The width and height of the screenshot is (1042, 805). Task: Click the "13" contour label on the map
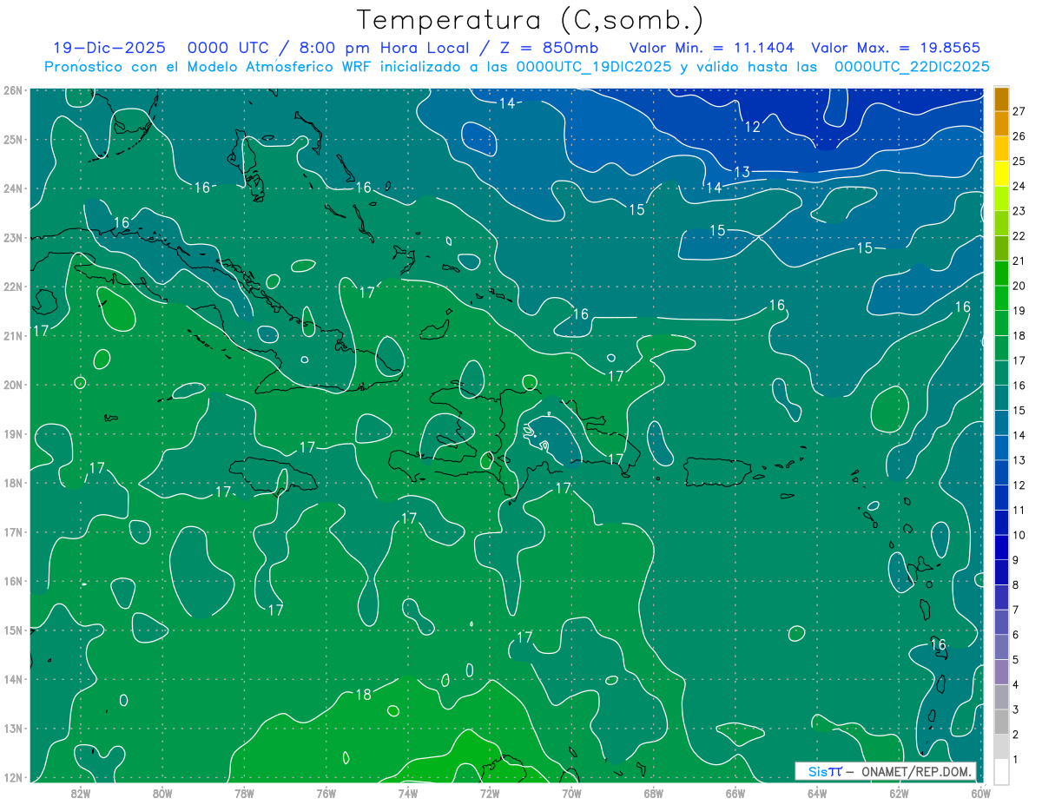(x=742, y=172)
